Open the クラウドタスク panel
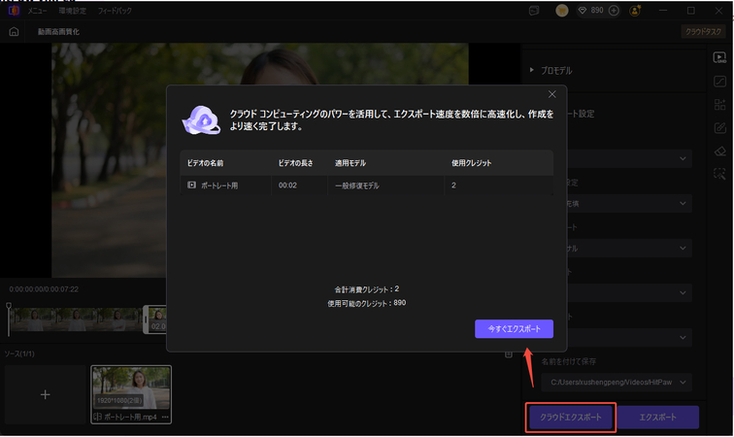The height and width of the screenshot is (437, 734). (705, 32)
